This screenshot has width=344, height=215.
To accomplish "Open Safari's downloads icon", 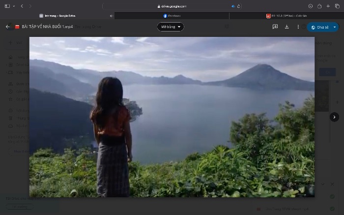I will pyautogui.click(x=311, y=6).
